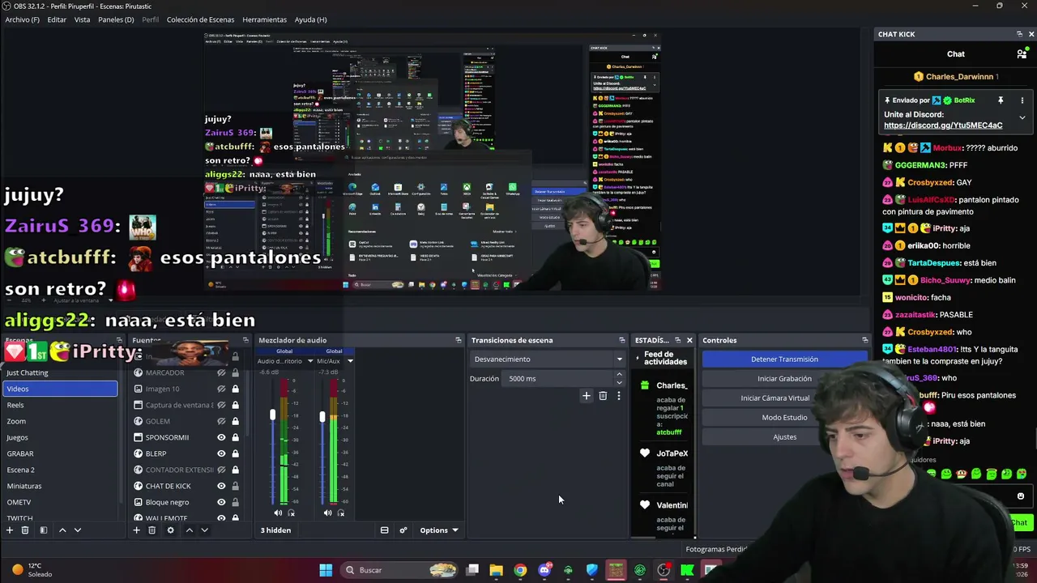Open File Explorer from the taskbar
The height and width of the screenshot is (583, 1037).
496,570
